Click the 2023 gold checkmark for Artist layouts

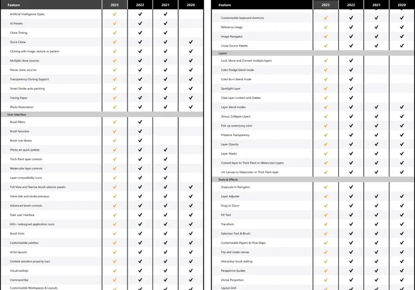tap(115, 252)
